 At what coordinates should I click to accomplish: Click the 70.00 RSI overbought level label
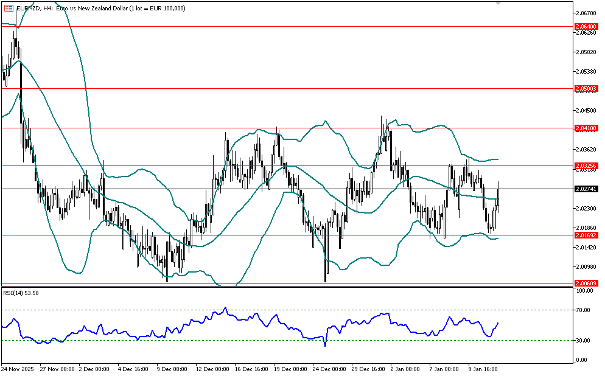[584, 310]
